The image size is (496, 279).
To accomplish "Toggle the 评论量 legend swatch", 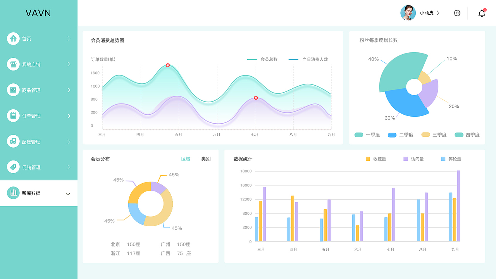I will [x=443, y=159].
